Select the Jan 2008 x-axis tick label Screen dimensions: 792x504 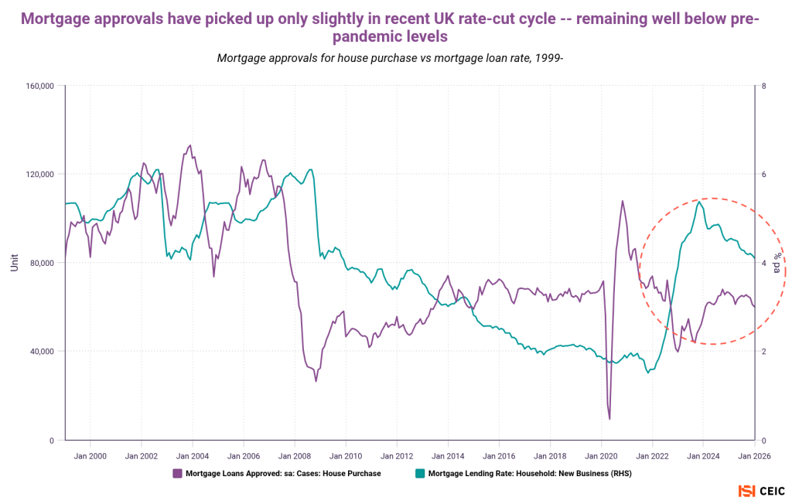(295, 455)
